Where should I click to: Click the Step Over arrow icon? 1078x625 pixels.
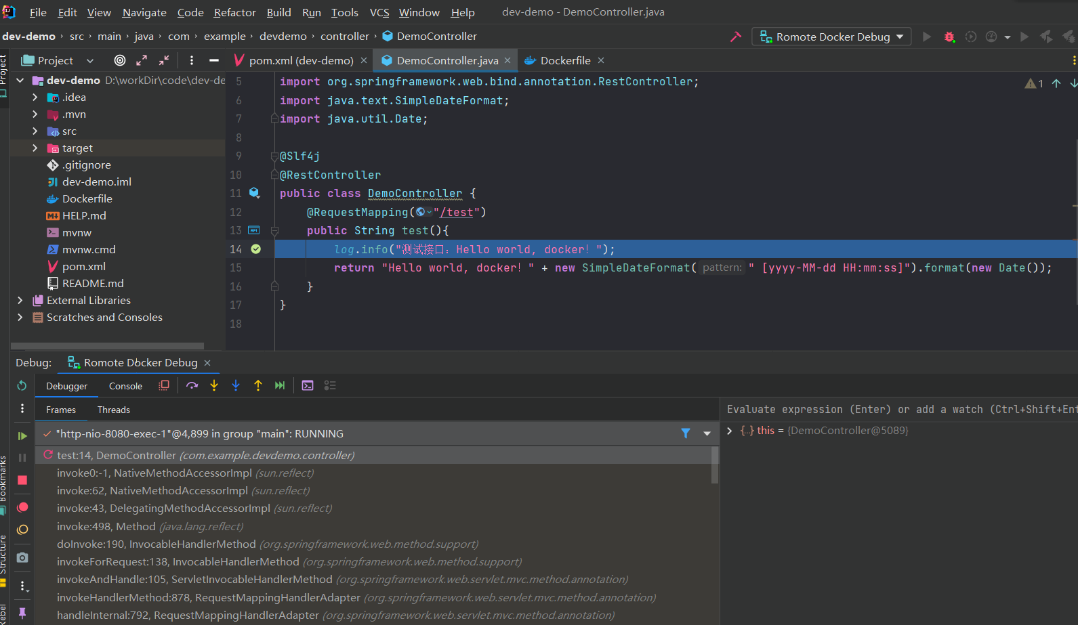(192, 385)
